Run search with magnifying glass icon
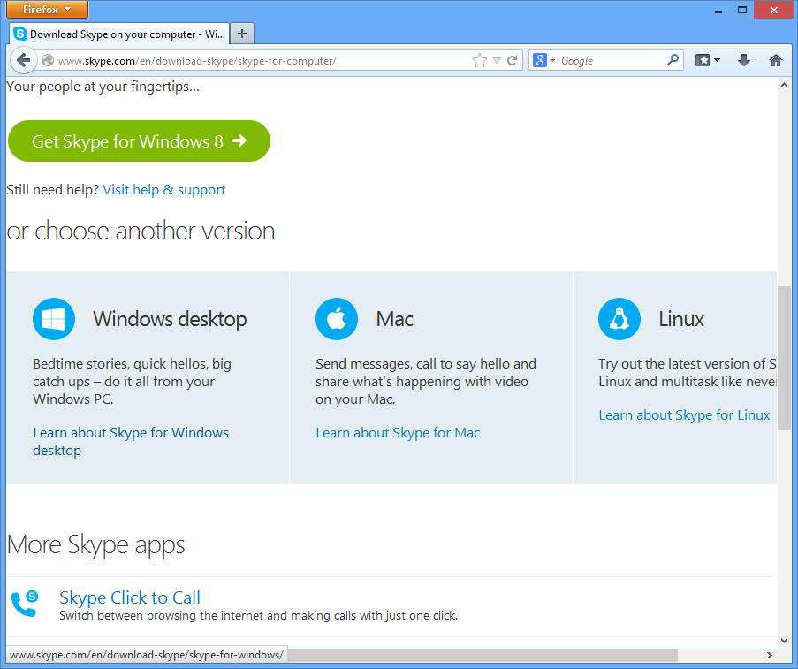The width and height of the screenshot is (798, 669). tap(673, 60)
